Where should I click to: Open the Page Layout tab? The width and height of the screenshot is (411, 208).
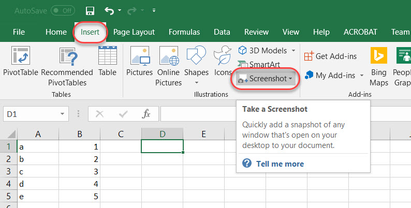point(134,32)
